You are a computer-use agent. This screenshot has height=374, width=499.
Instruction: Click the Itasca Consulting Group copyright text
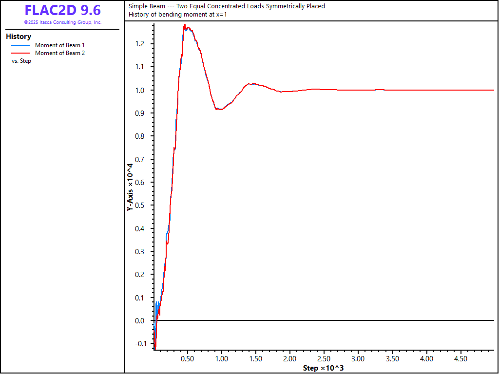coord(62,22)
